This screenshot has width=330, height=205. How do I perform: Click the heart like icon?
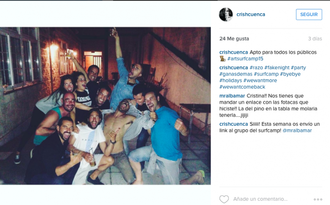pos(224,199)
